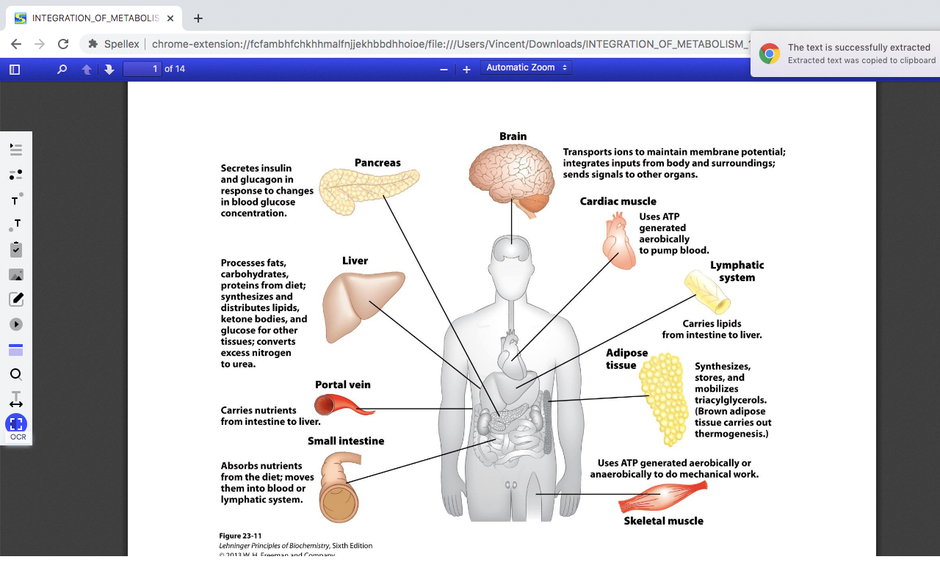940x587 pixels.
Task: Open the clipboard checklist tool
Action: (x=16, y=249)
